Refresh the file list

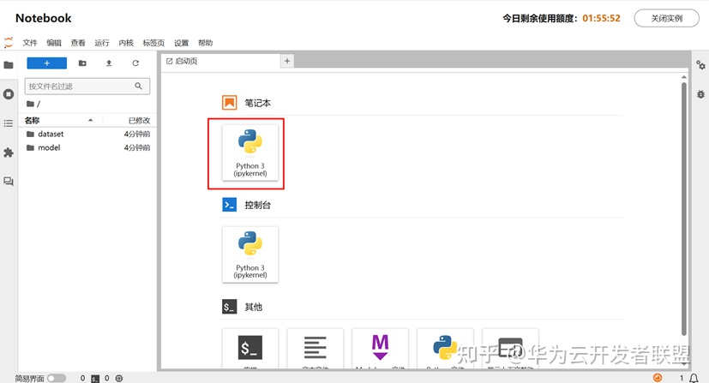coord(135,63)
